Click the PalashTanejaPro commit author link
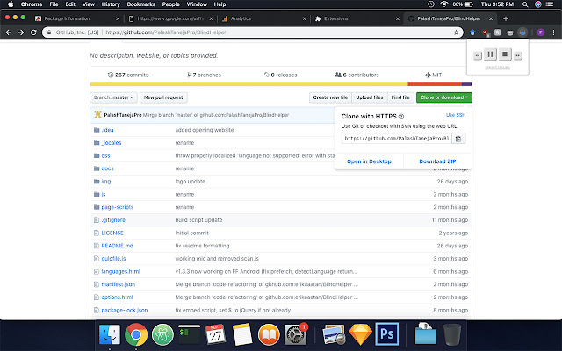 tap(123, 115)
